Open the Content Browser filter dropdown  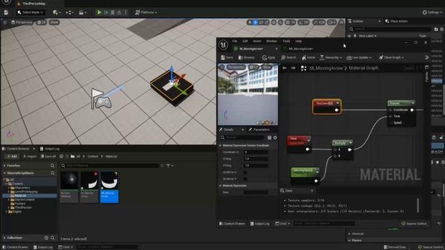point(170,165)
